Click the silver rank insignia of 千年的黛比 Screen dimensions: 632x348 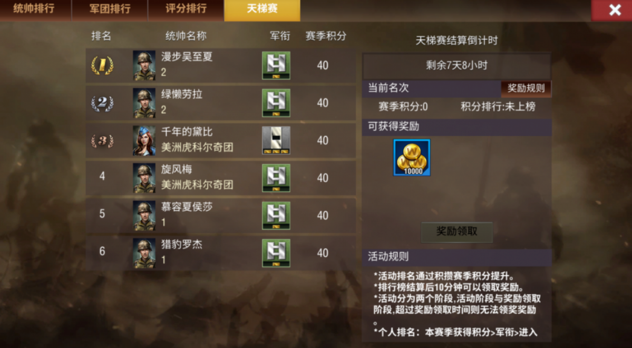276,141
